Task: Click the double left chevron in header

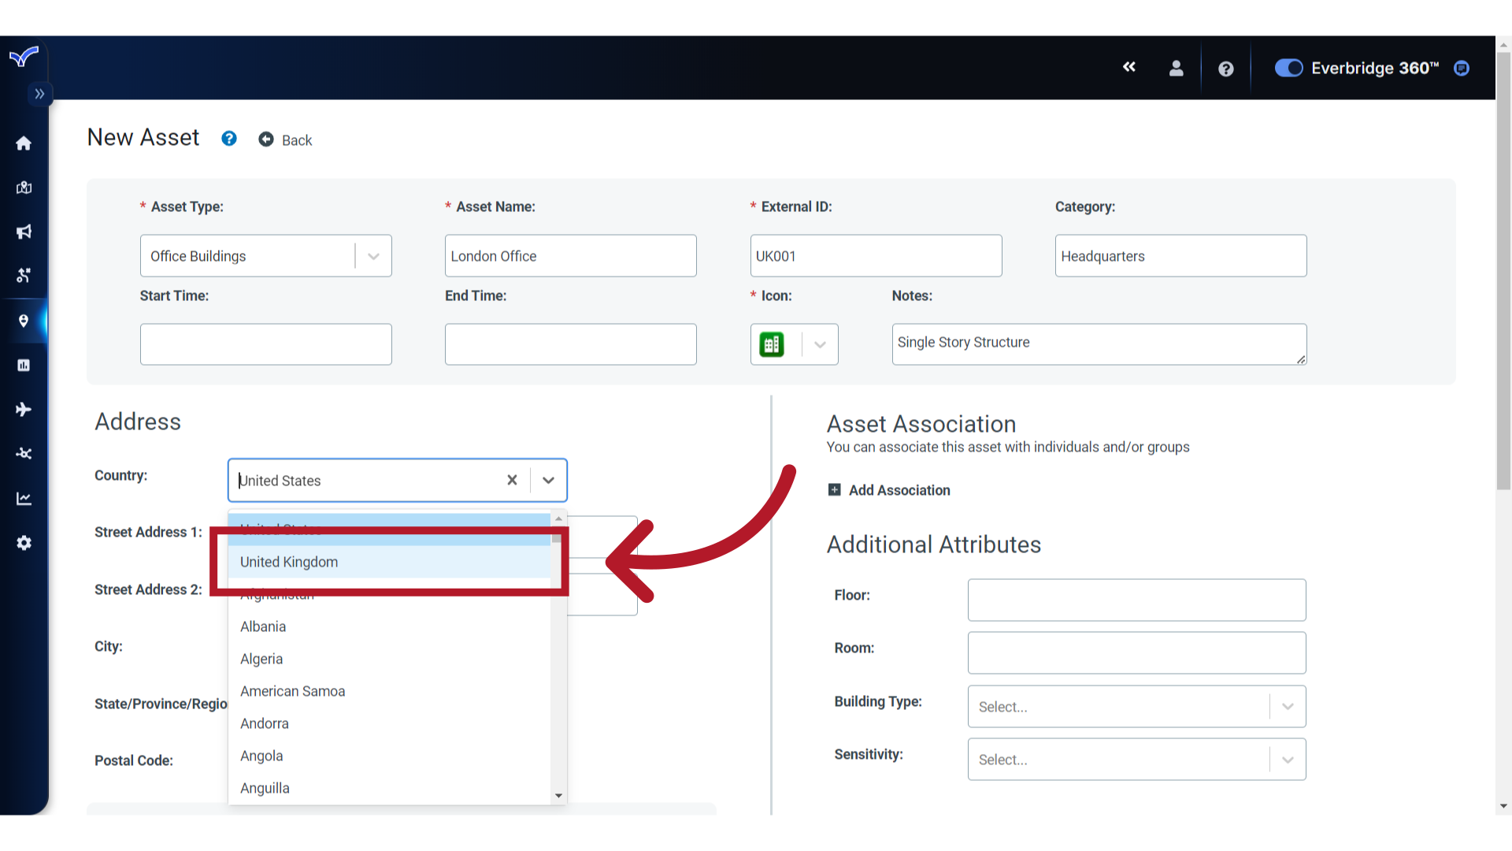Action: point(1129,68)
